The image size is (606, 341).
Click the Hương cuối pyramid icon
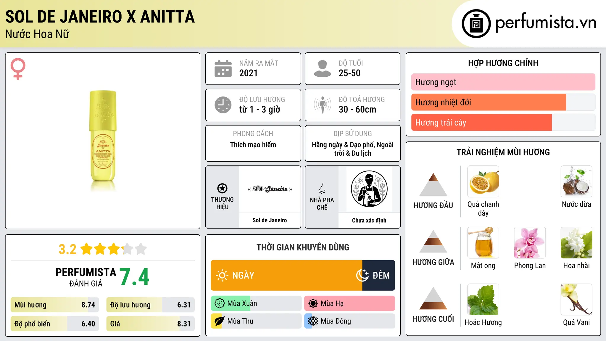(433, 298)
